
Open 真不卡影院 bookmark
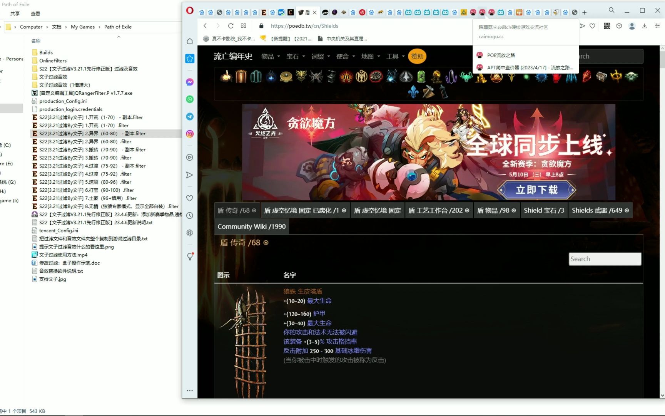click(229, 39)
